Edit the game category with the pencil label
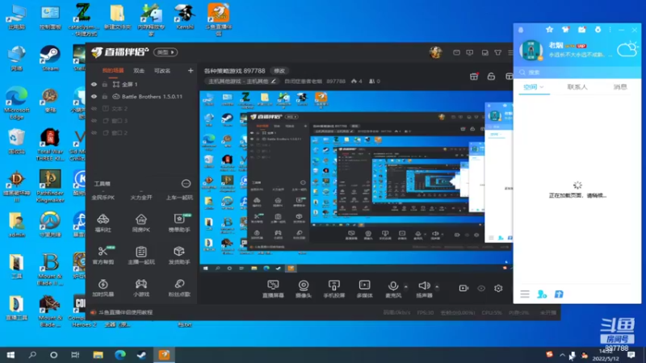Viewport: 646px width, 363px height. 241,81
